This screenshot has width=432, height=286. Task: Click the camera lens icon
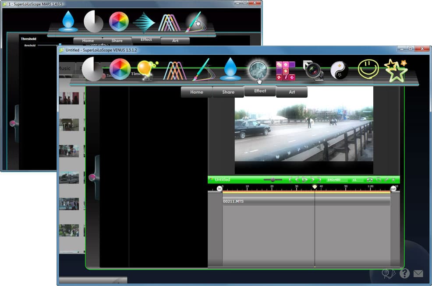tap(313, 71)
